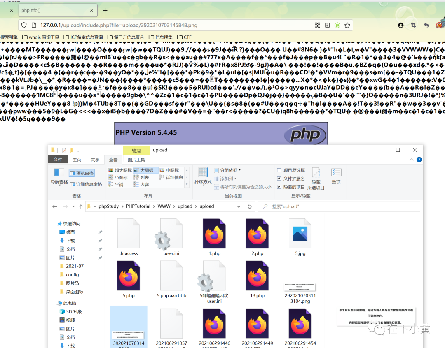Select 超大图标 layout
This screenshot has height=348, width=445.
pyautogui.click(x=120, y=170)
